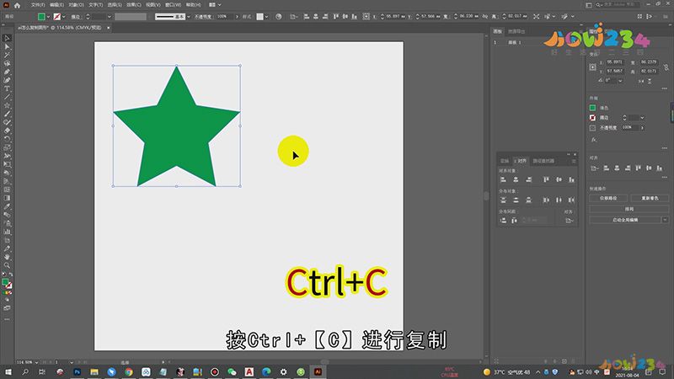Open the workspace switcher dropdown
The height and width of the screenshot is (379, 674).
[215, 5]
